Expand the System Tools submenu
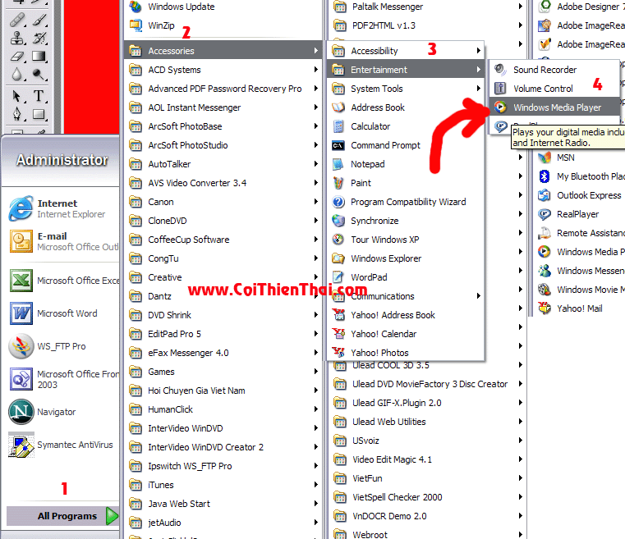 tap(406, 89)
